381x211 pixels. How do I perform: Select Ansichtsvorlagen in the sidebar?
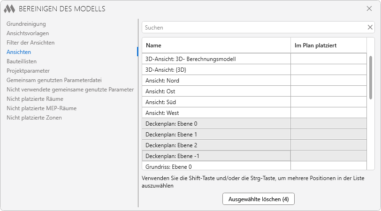pos(28,33)
